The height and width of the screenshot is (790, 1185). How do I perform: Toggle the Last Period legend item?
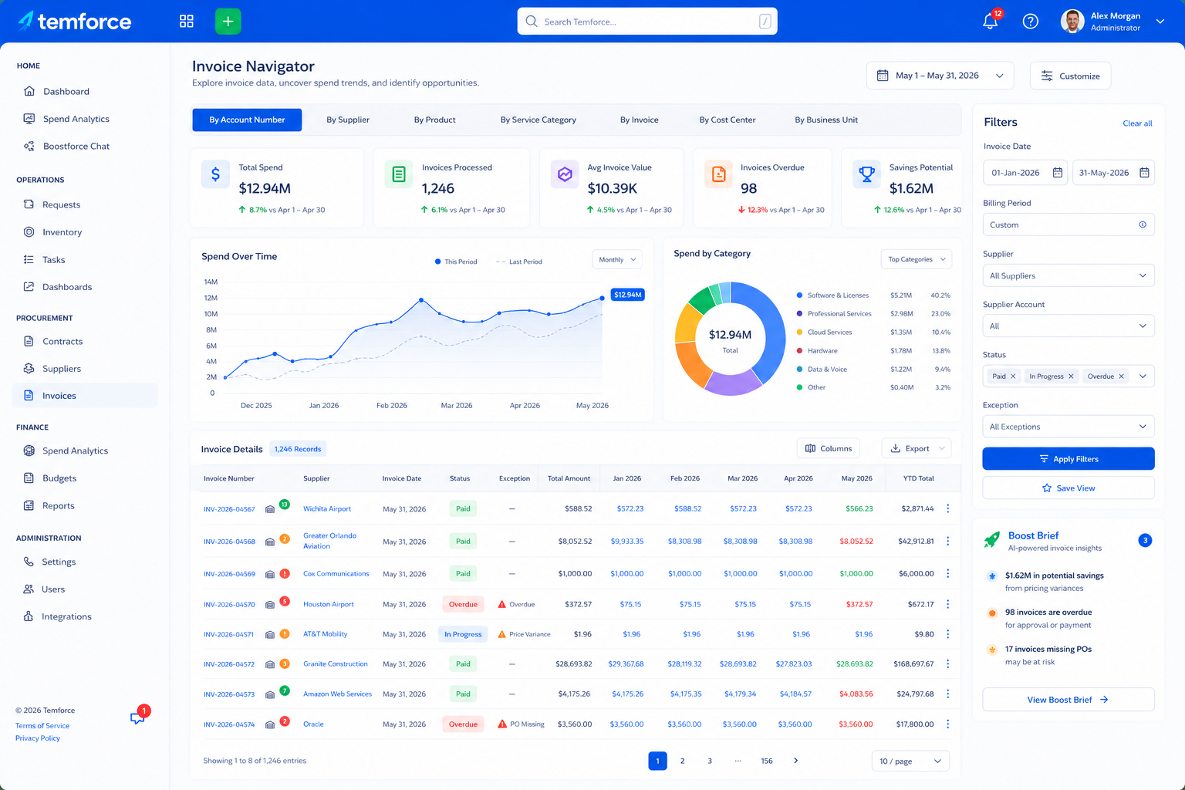tap(519, 262)
